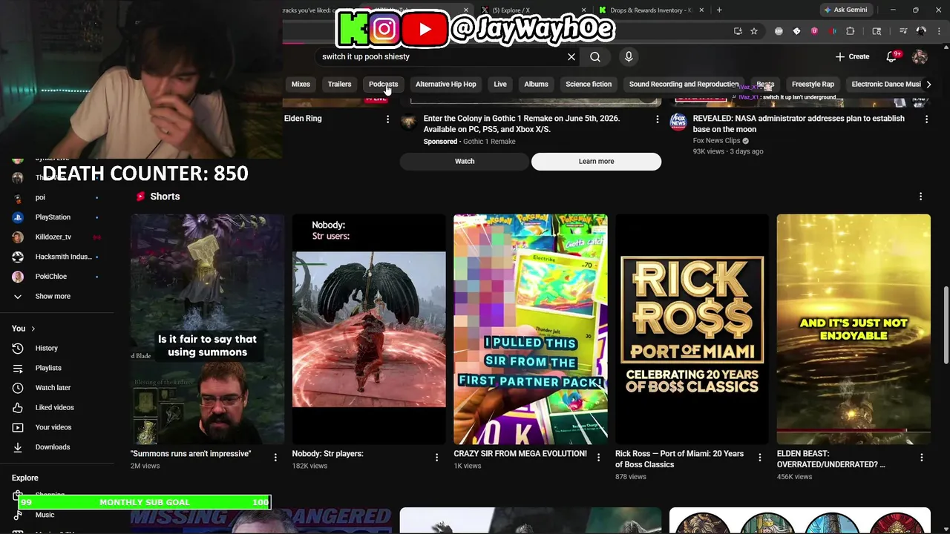
Task: Switch to Drops & Rewards Inventory tab
Action: pos(652,10)
